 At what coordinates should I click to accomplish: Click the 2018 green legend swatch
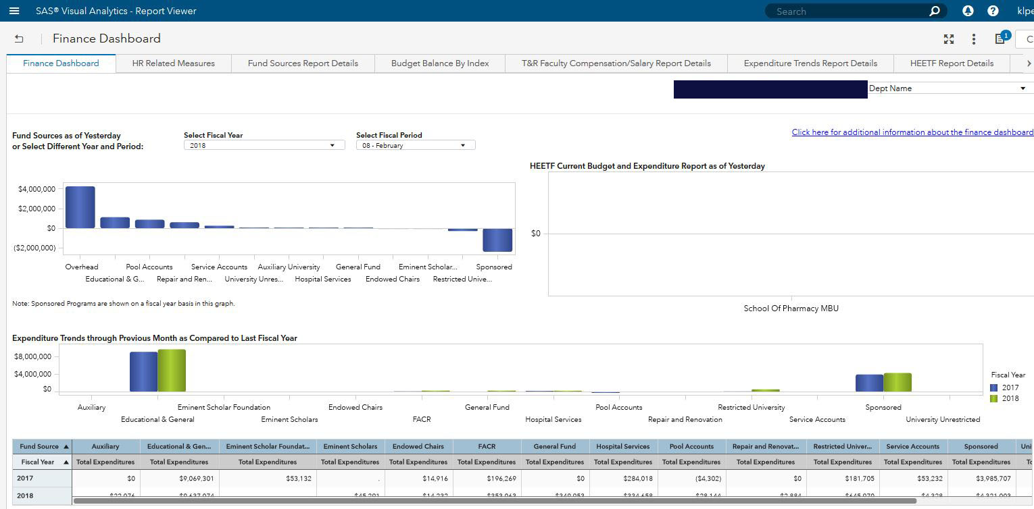[993, 399]
